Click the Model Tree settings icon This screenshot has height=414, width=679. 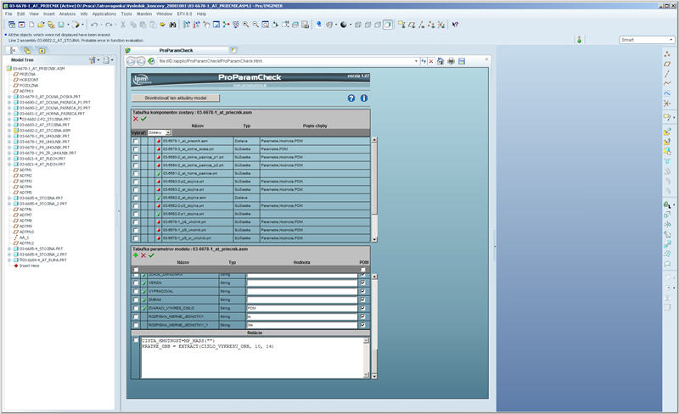click(93, 60)
